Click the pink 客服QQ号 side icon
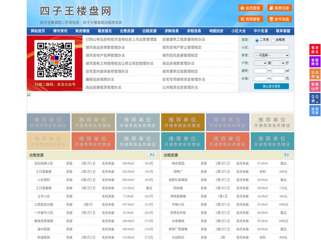321x240 pixels. (315, 86)
